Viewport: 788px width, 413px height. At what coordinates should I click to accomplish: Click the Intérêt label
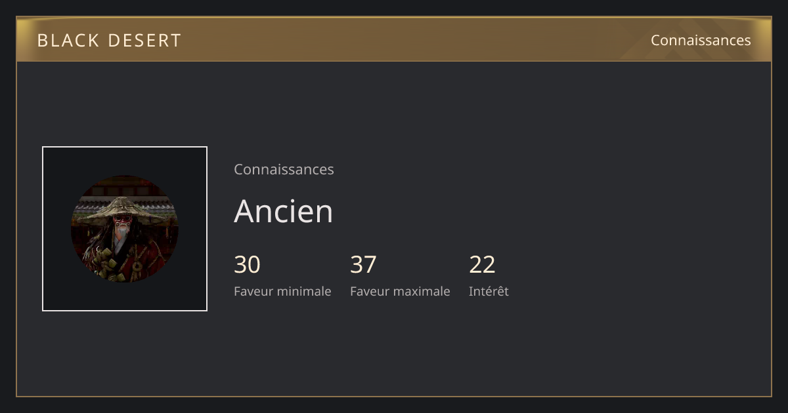(x=489, y=291)
